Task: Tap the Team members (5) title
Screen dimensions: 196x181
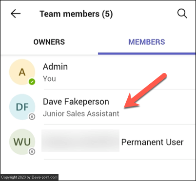Action: pos(76,14)
